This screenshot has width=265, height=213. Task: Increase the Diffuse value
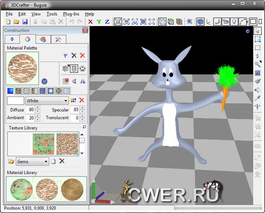pos(38,108)
